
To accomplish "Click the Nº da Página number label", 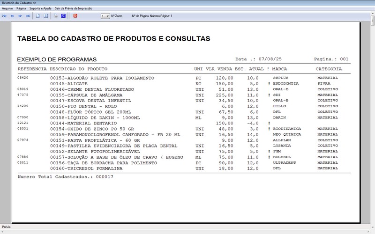I will [x=152, y=16].
